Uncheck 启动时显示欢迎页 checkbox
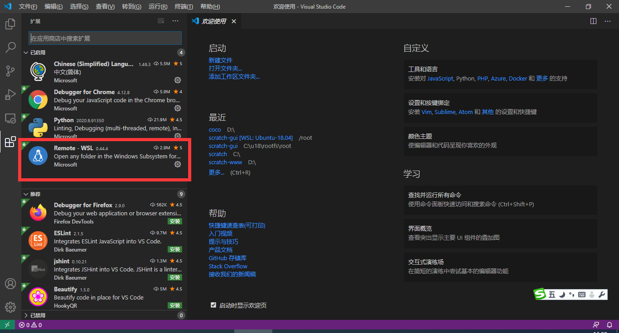Screen dimensions: 619x333 tap(213, 305)
